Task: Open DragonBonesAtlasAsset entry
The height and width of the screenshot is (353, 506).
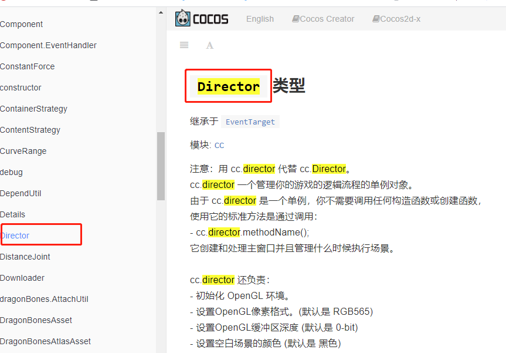Action: (x=45, y=342)
